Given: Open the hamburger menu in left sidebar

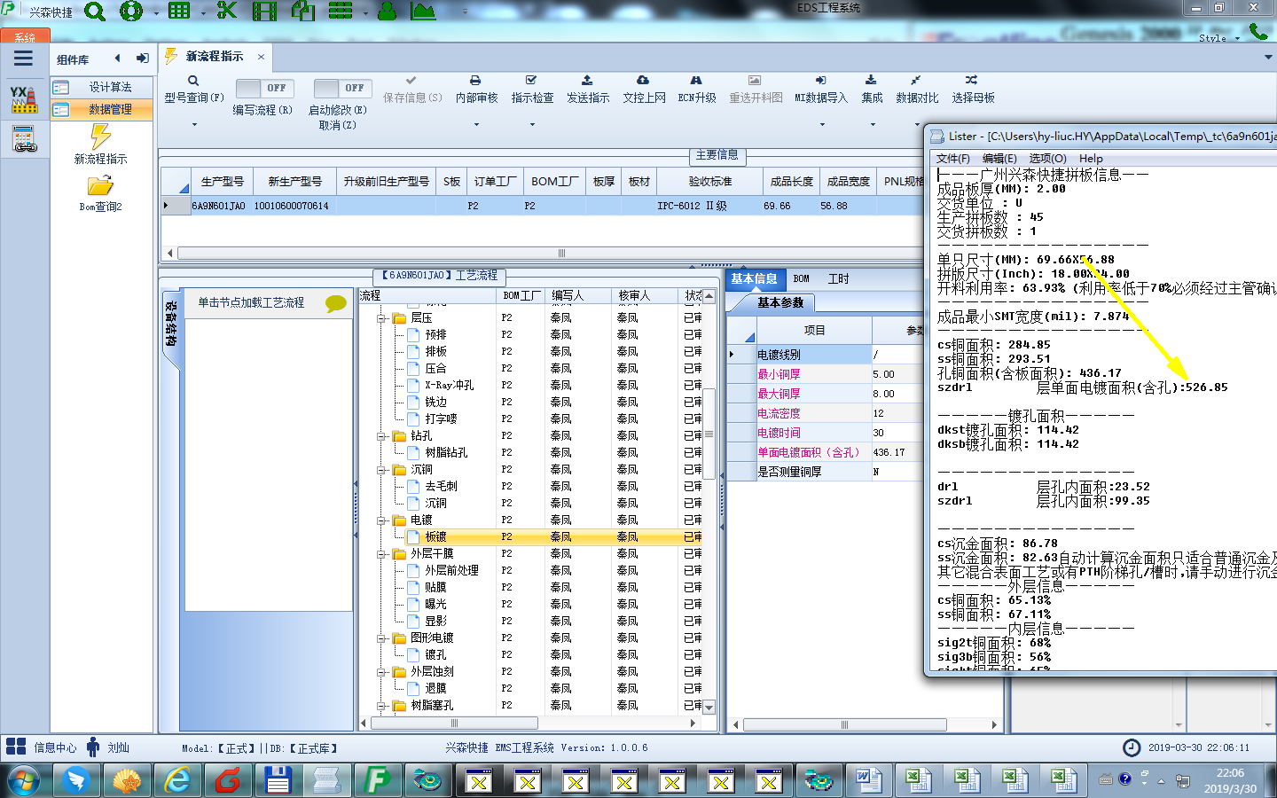Looking at the screenshot, I should tap(23, 59).
